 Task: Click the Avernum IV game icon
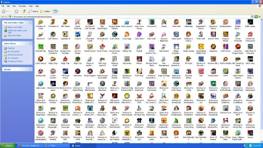tap(152, 22)
